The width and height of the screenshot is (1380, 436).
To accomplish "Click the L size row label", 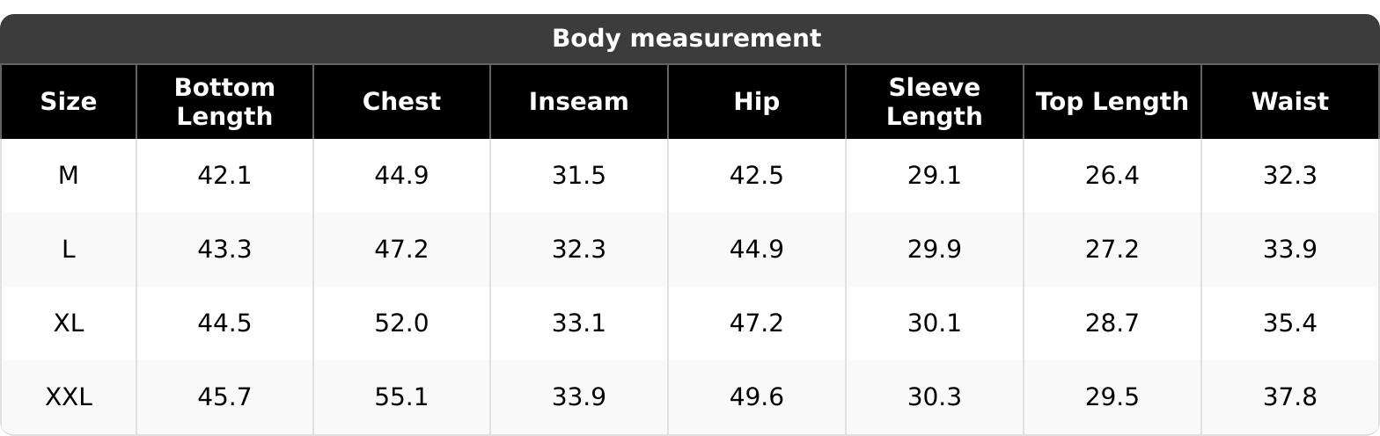I will point(69,250).
